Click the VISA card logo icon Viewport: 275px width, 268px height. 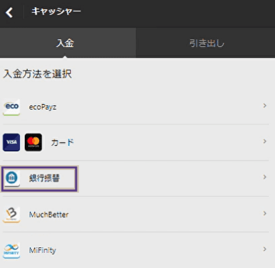click(x=12, y=143)
